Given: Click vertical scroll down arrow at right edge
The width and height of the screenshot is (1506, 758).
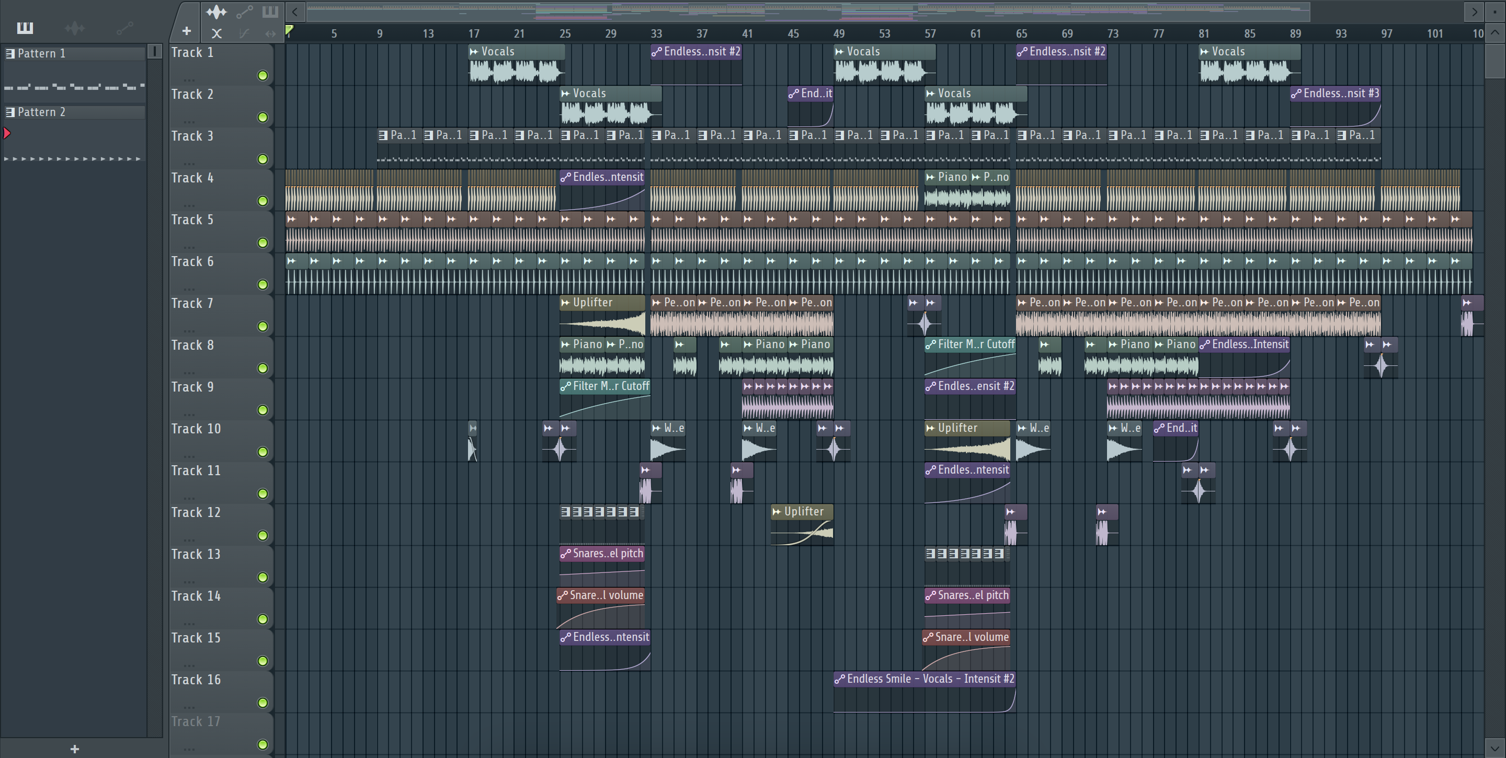Looking at the screenshot, I should click(x=1495, y=748).
